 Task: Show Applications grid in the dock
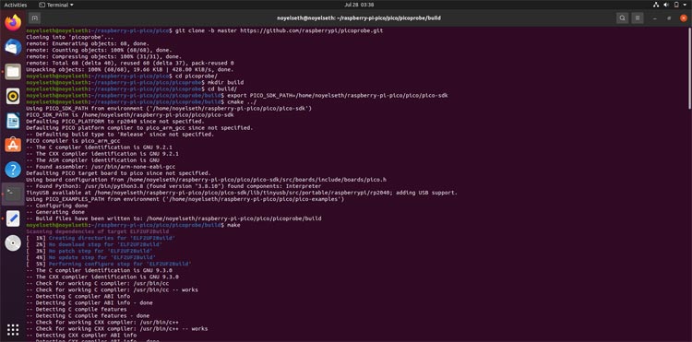point(13,329)
